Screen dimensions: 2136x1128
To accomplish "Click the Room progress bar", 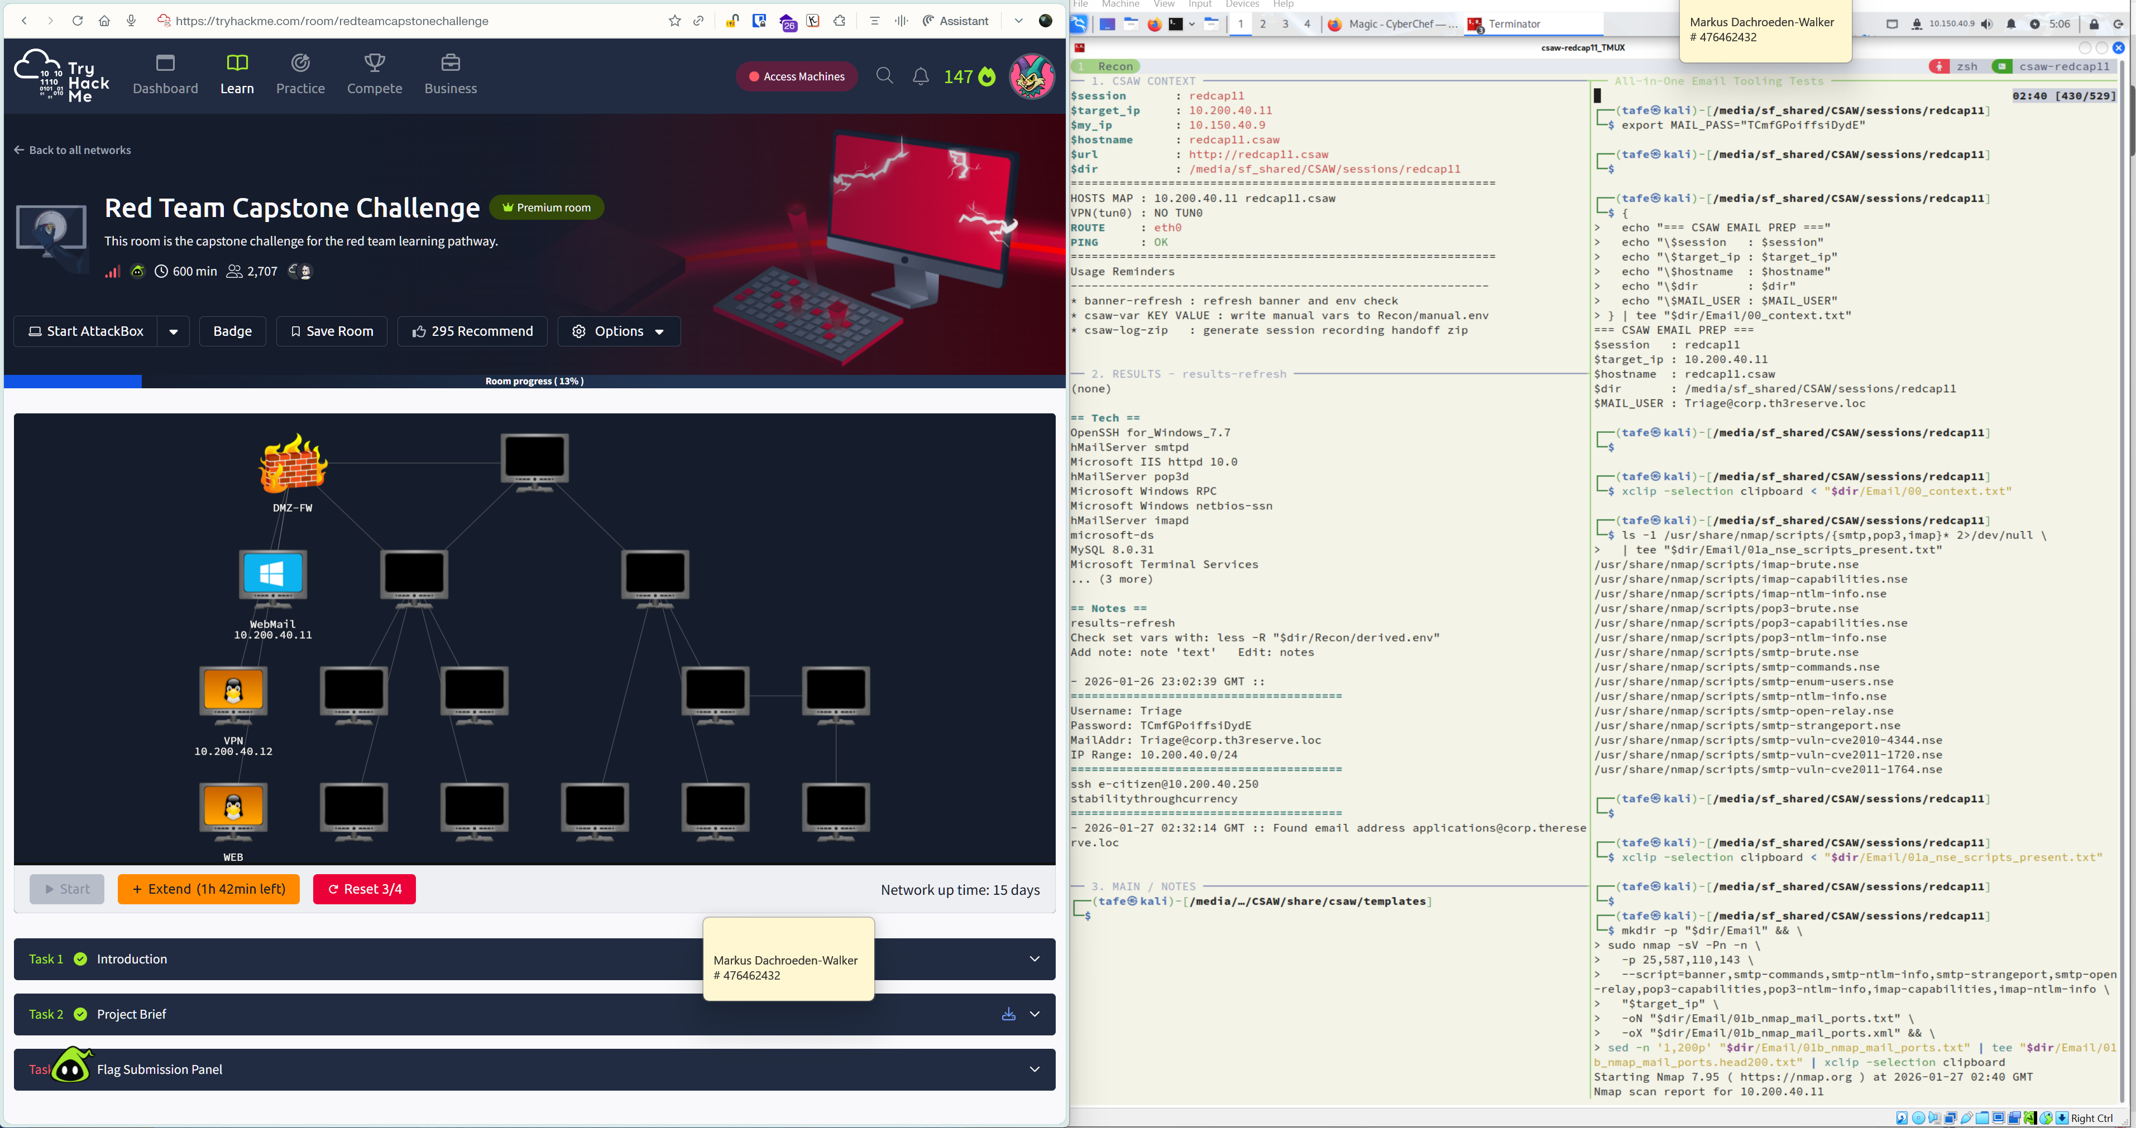I will tap(534, 381).
